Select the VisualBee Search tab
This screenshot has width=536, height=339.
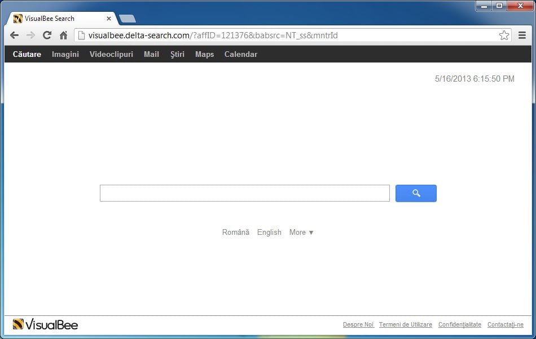[62, 19]
